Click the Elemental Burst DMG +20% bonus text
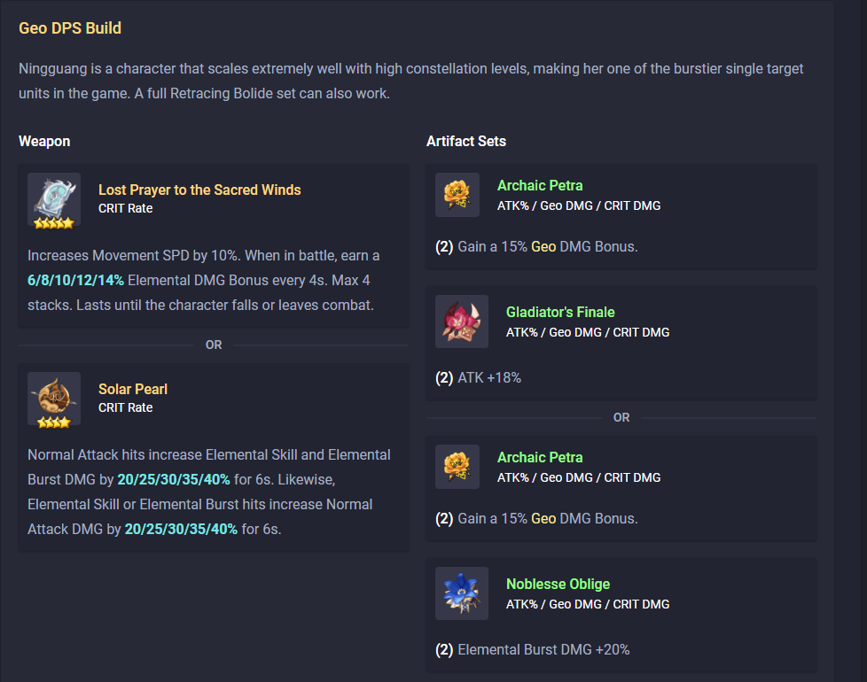The height and width of the screenshot is (682, 867). (543, 649)
